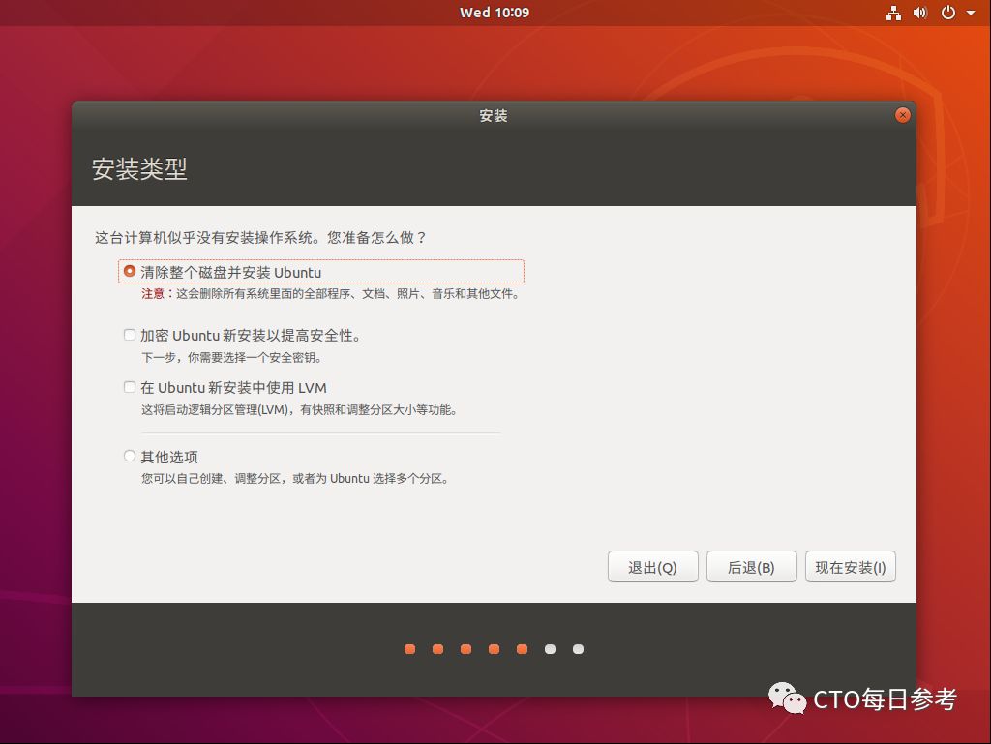The height and width of the screenshot is (744, 991).
Task: Close the installer window
Action: point(903,114)
